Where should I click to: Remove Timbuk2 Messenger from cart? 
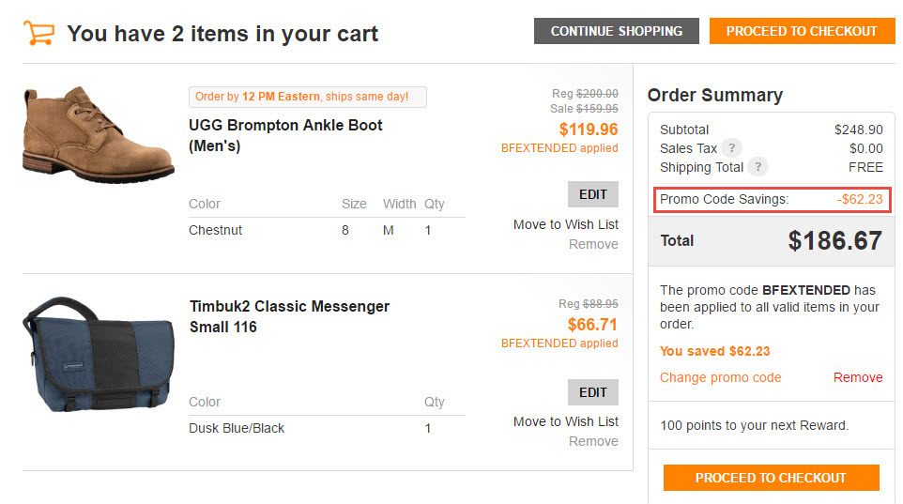click(593, 441)
